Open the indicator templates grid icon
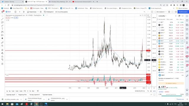This screenshot has width=189, height=106. tap(41, 12)
